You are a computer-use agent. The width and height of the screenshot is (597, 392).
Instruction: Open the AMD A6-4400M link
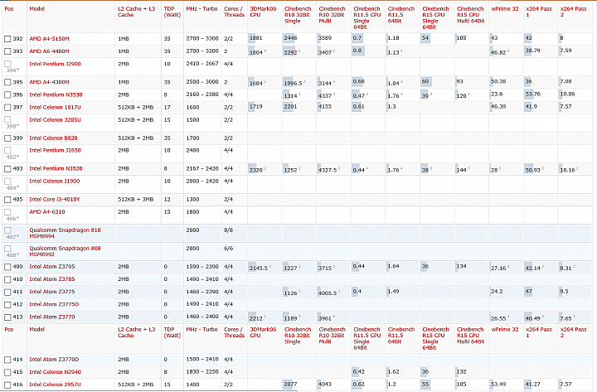pyautogui.click(x=49, y=51)
